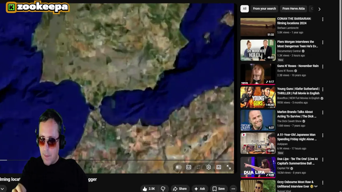Toggle the autoplay switch in player controls
This screenshot has height=192, width=342.
[x=178, y=167]
